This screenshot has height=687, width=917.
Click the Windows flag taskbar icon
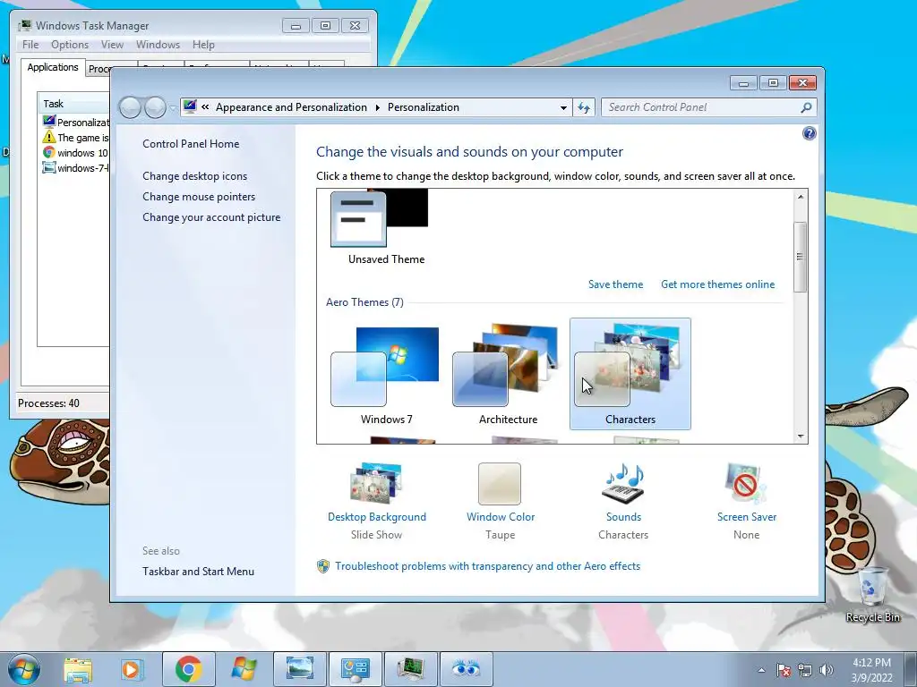[244, 669]
